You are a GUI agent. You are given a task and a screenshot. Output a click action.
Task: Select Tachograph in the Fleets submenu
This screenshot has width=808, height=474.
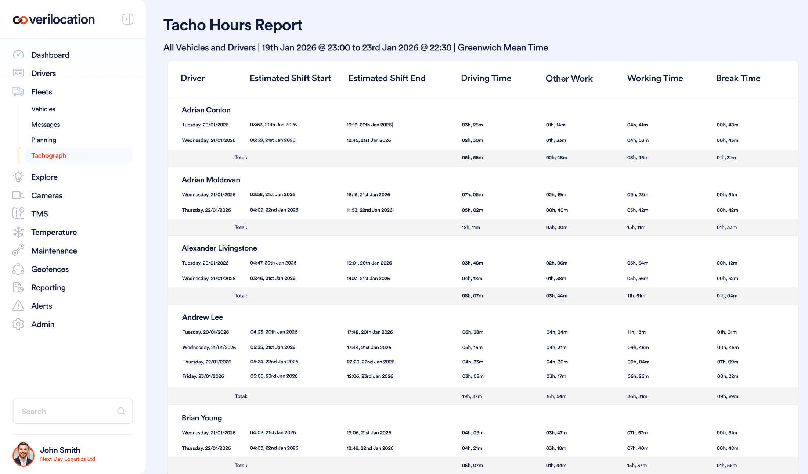click(49, 155)
